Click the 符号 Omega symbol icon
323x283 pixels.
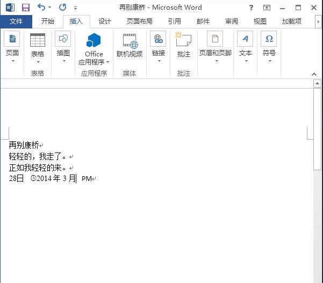[269, 39]
